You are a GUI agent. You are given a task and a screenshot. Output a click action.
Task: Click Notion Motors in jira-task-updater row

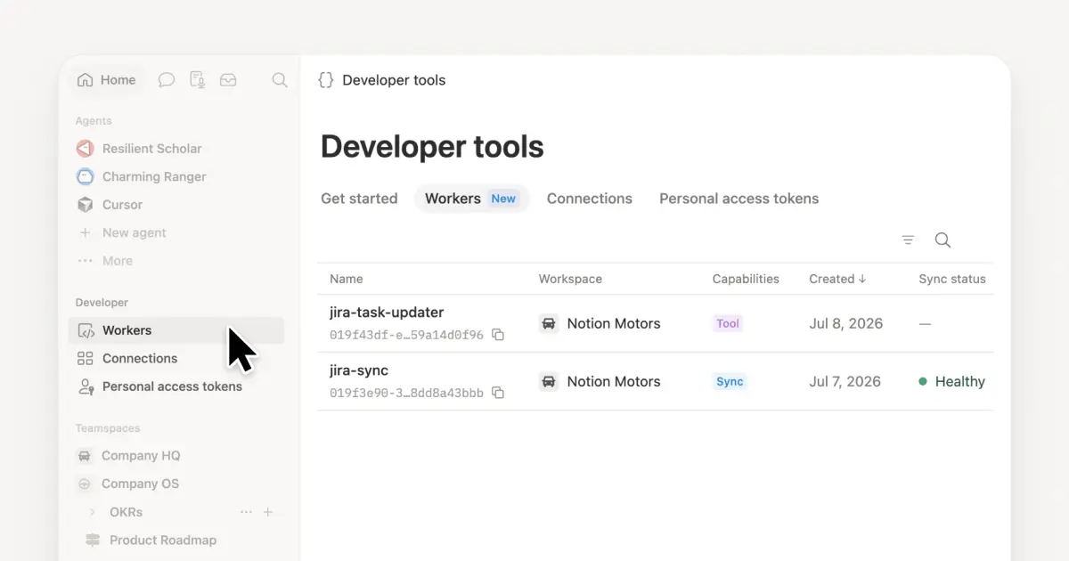(x=614, y=323)
